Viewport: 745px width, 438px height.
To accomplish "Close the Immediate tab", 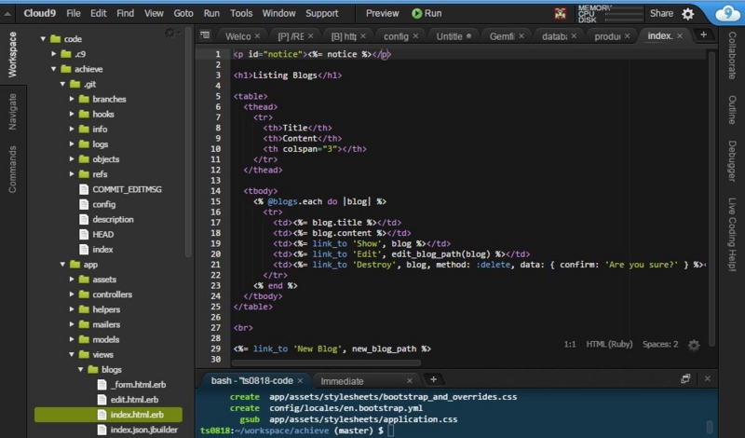I will coord(409,381).
